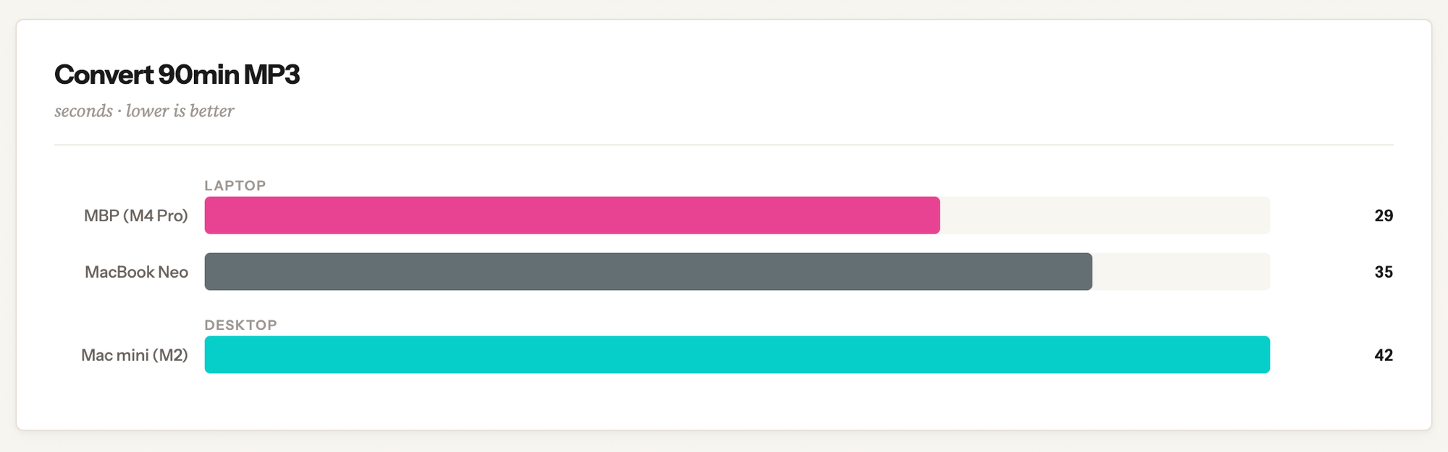This screenshot has width=1448, height=452.
Task: Click the unfilled track of MacBook Neo bar
Action: click(x=1180, y=272)
